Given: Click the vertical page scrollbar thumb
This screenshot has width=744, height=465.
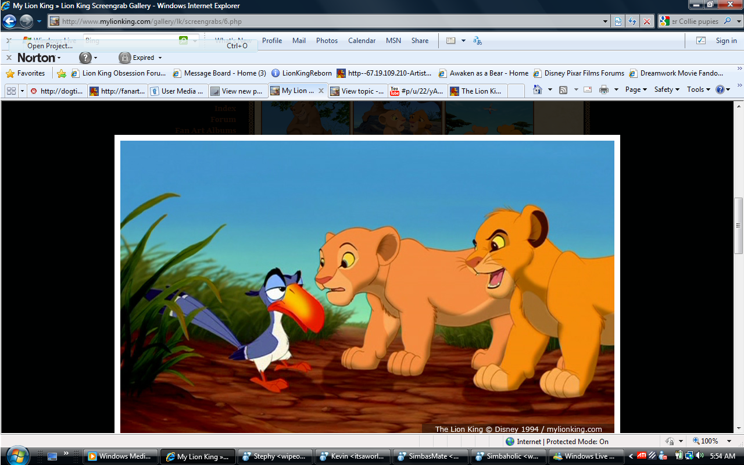Looking at the screenshot, I should pyautogui.click(x=739, y=226).
